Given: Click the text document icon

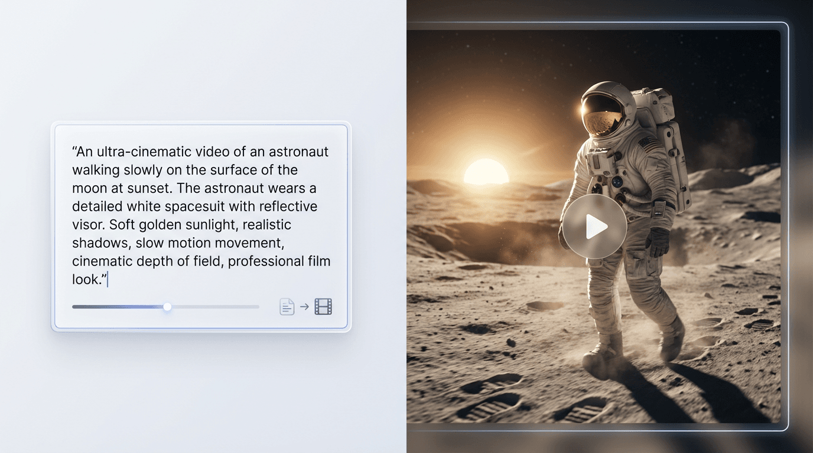Looking at the screenshot, I should point(287,307).
